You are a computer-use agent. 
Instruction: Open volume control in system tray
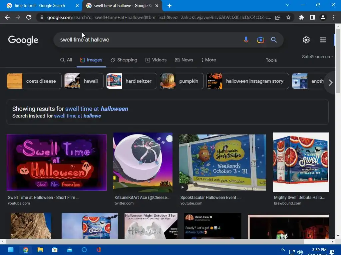coord(300,252)
